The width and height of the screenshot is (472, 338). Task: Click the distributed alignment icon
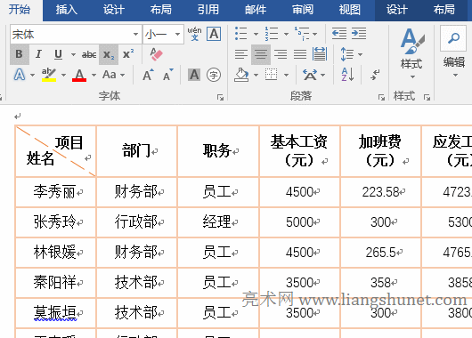(320, 54)
